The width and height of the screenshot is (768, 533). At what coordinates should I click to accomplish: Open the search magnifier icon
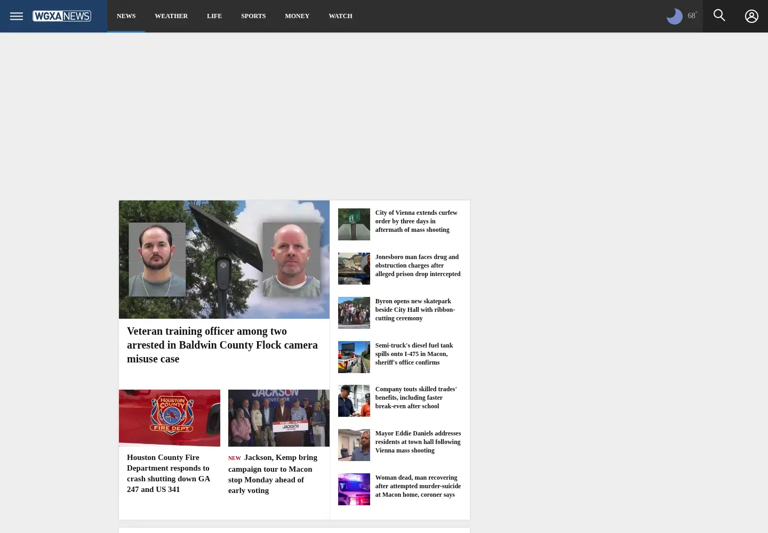point(719,15)
